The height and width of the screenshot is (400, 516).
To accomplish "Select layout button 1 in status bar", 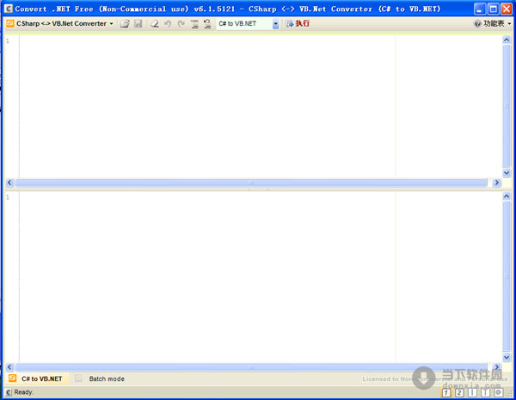I will 446,392.
